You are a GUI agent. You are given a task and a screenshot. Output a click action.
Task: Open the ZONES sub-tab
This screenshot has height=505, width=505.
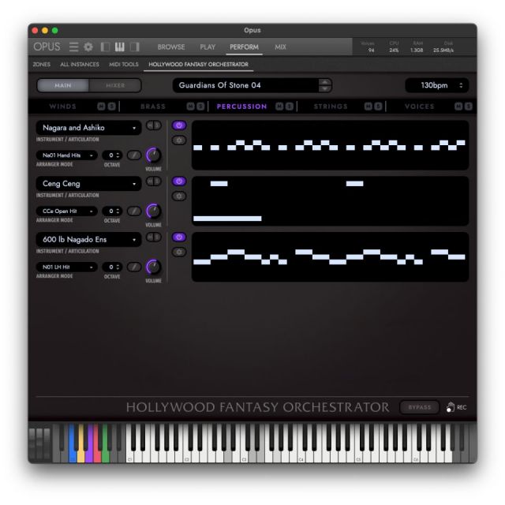tap(42, 65)
